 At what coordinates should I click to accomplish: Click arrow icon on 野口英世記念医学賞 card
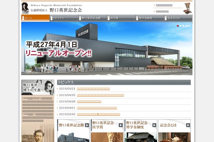pos(121,125)
